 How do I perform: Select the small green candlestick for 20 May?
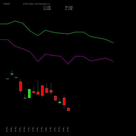coord(60,102)
